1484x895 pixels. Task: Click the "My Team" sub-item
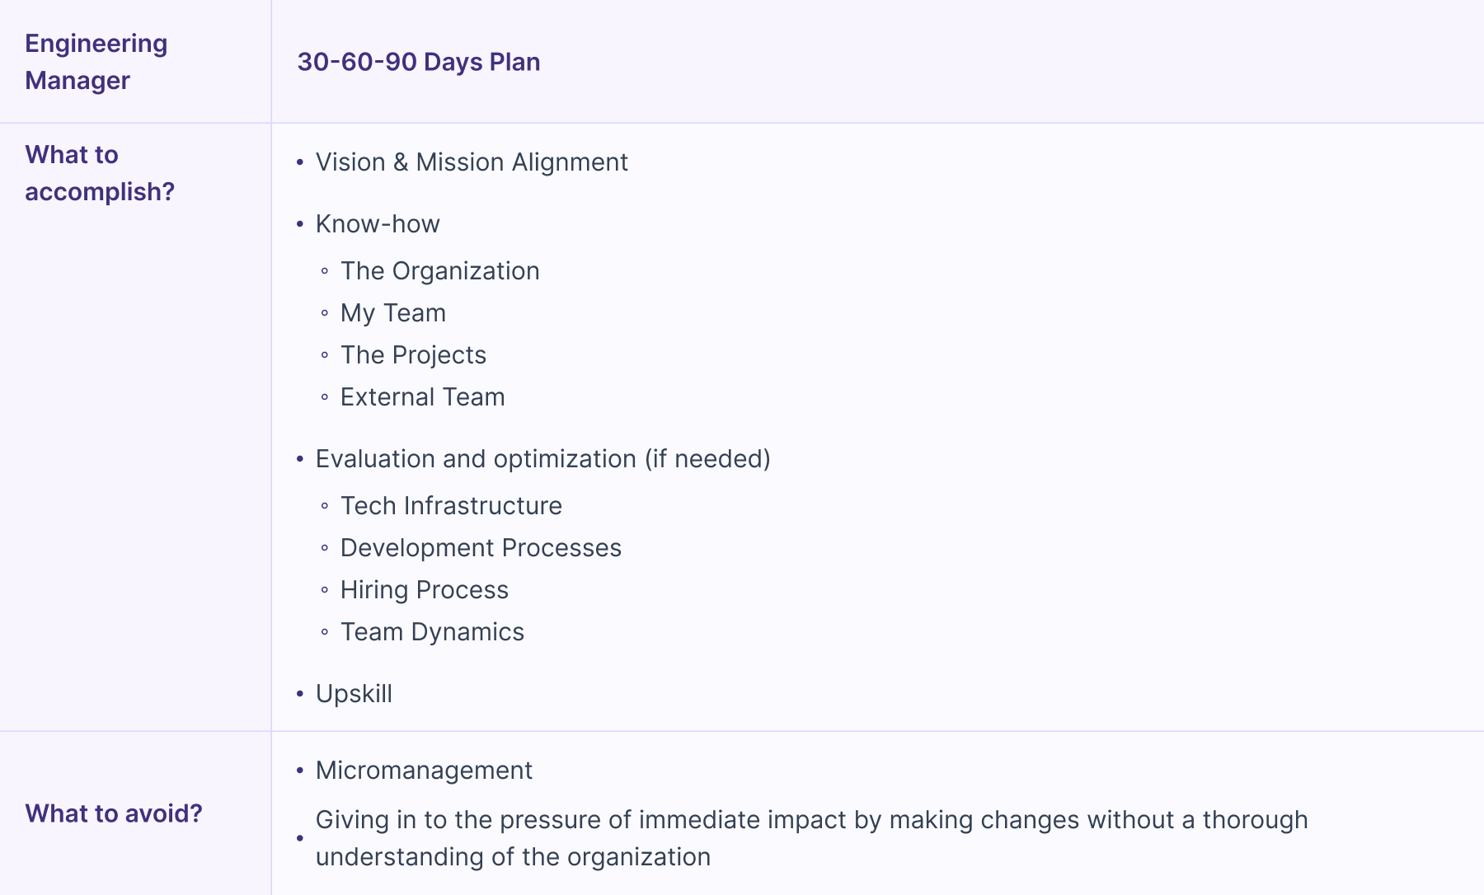(393, 313)
